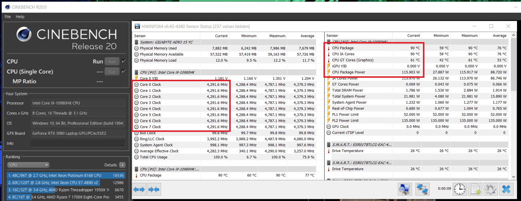Screen dimensions: 521x201
Task: Click the Info input field
Action: tap(78, 143)
